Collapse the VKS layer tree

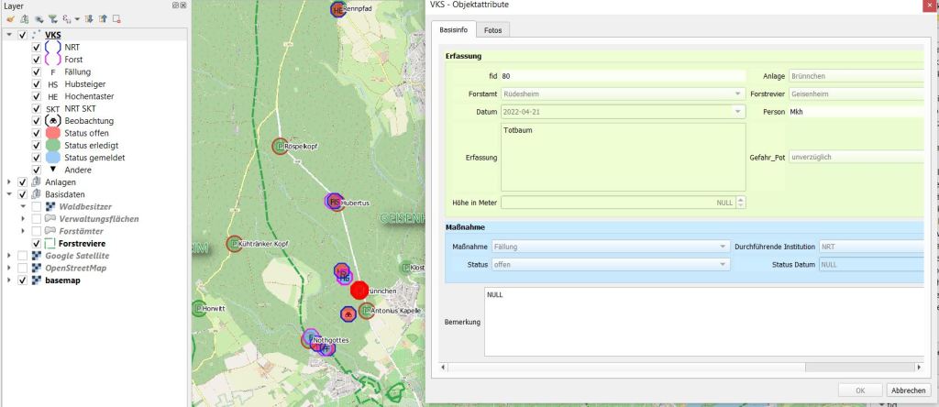[9, 35]
